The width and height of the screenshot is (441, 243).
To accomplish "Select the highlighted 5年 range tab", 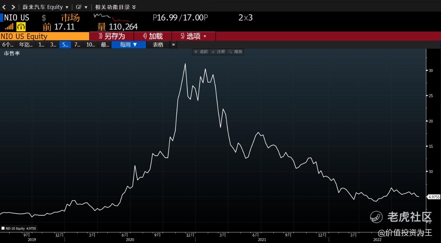I will pos(65,45).
